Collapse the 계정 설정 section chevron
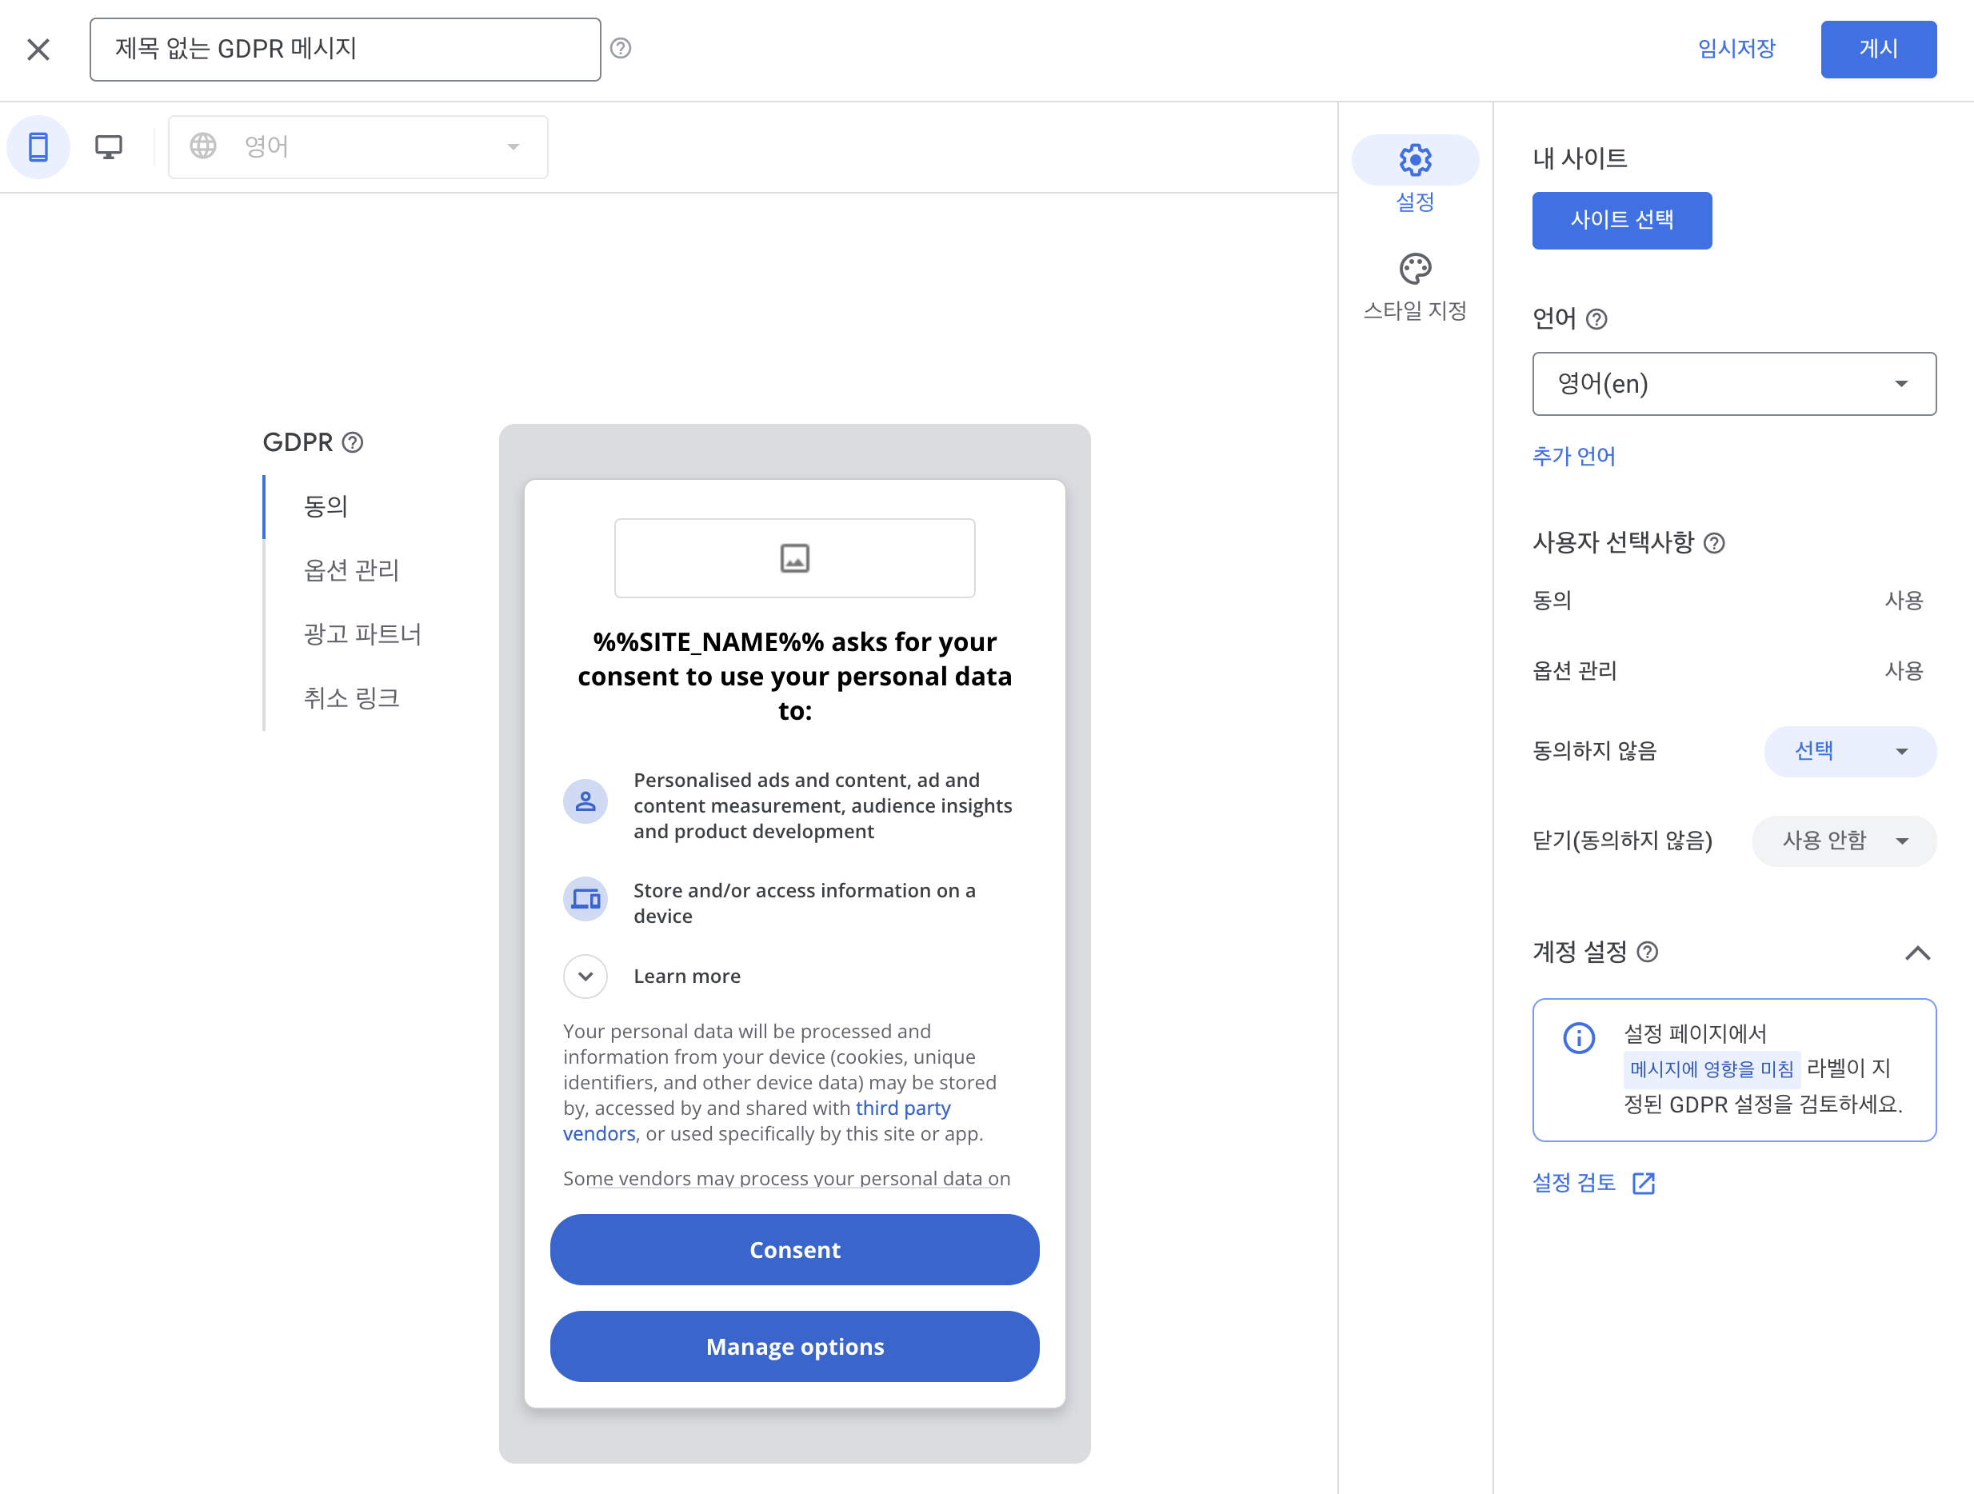The height and width of the screenshot is (1494, 1974). click(1918, 953)
